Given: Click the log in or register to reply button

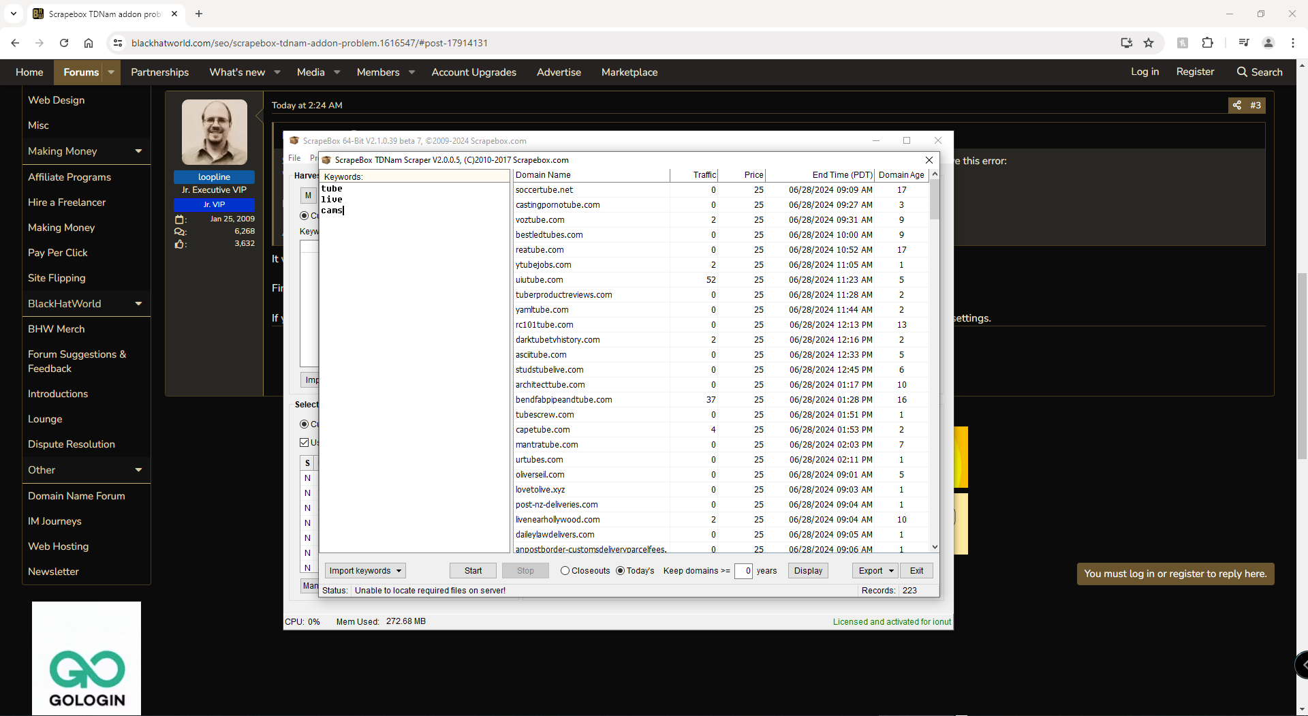Looking at the screenshot, I should pyautogui.click(x=1175, y=574).
